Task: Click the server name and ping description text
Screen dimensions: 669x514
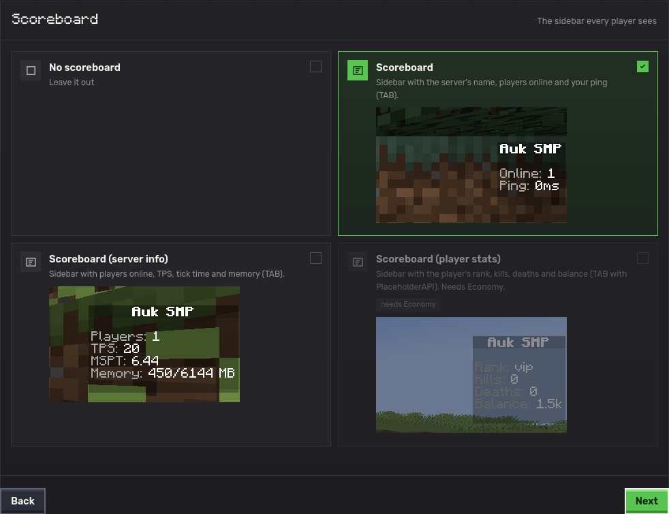Action: [491, 89]
